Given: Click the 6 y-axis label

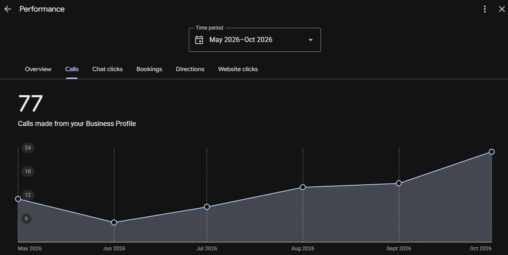Looking at the screenshot, I should (x=27, y=219).
